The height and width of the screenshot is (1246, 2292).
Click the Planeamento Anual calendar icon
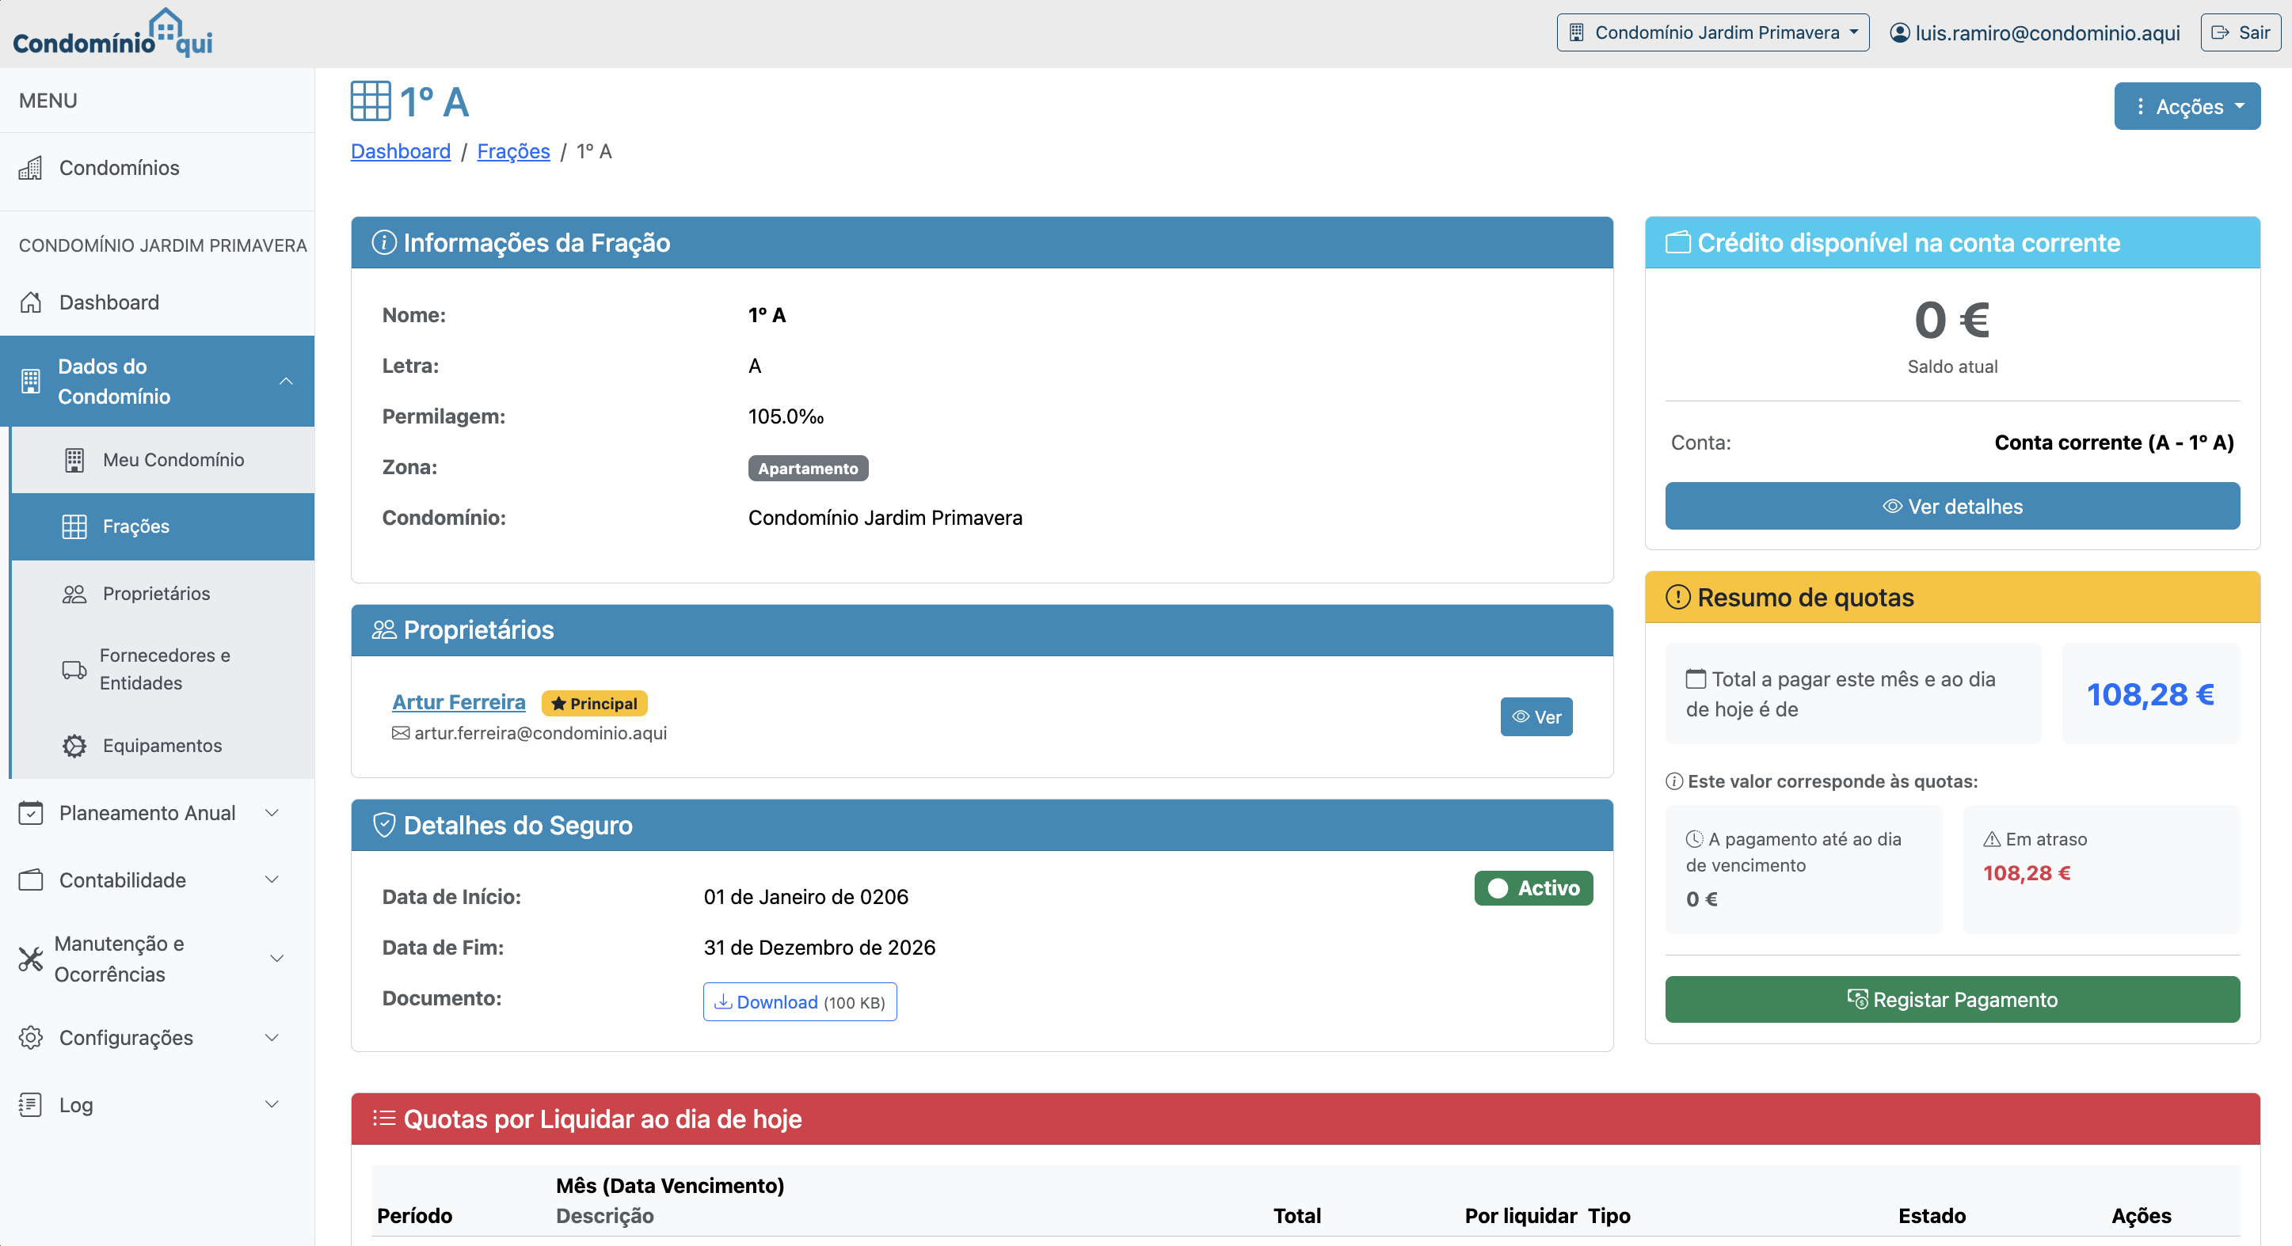coord(30,813)
